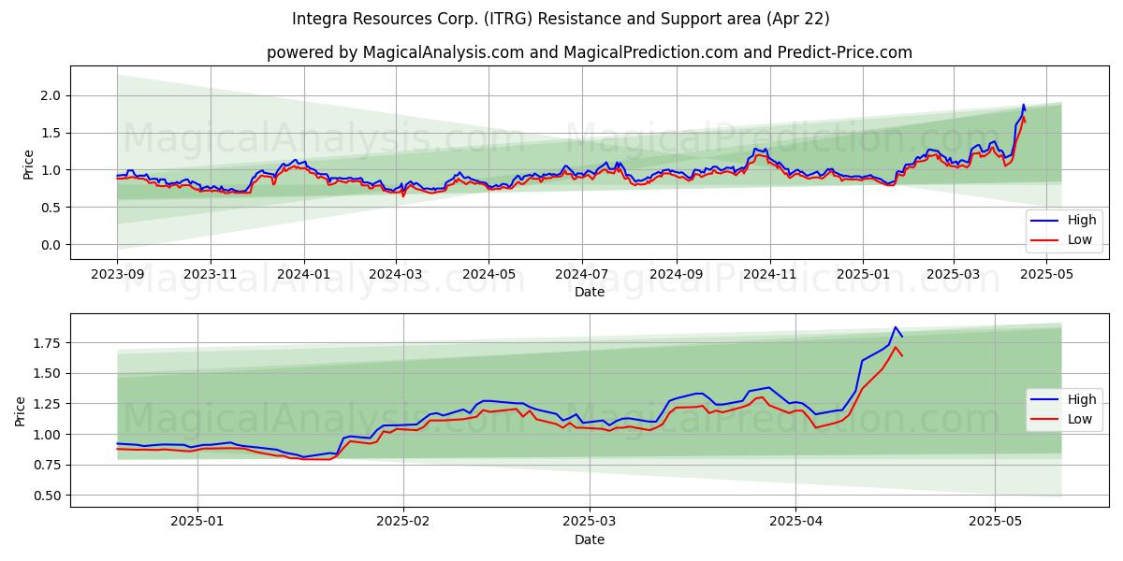Image resolution: width=1123 pixels, height=561 pixels.
Task: Click the '2024-05' date tick label
Action: coord(488,275)
